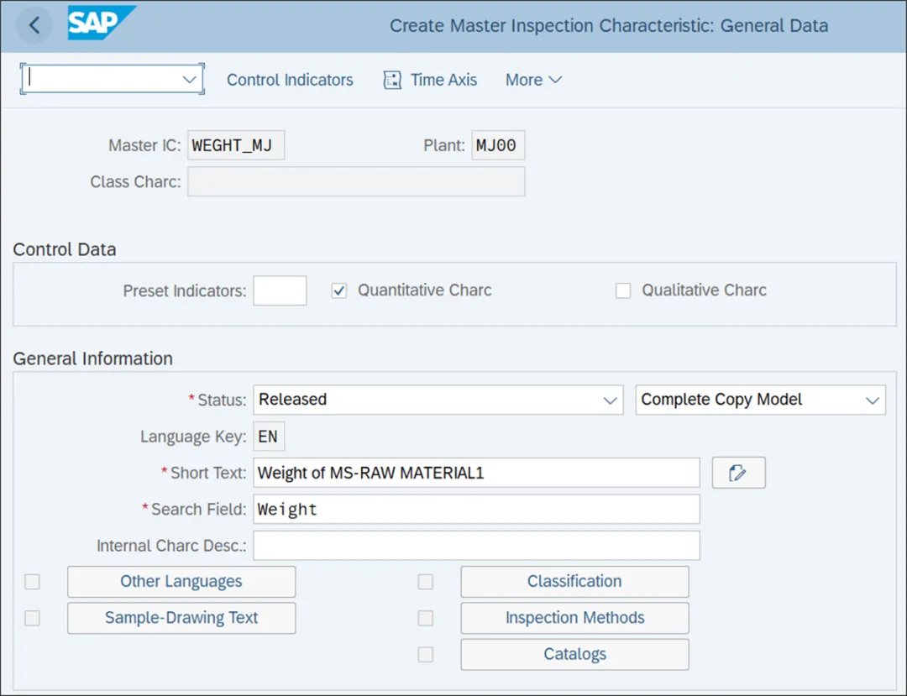Open the Complete Copy Model dropdown
Screen dimensions: 907x696
pyautogui.click(x=760, y=400)
